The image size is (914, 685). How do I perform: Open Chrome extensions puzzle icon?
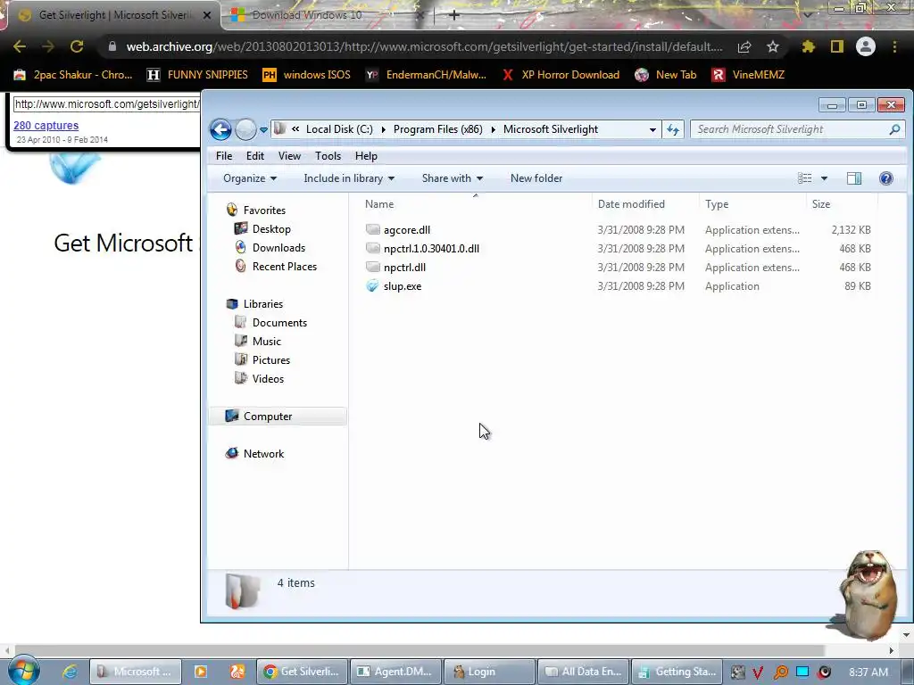[x=808, y=46]
